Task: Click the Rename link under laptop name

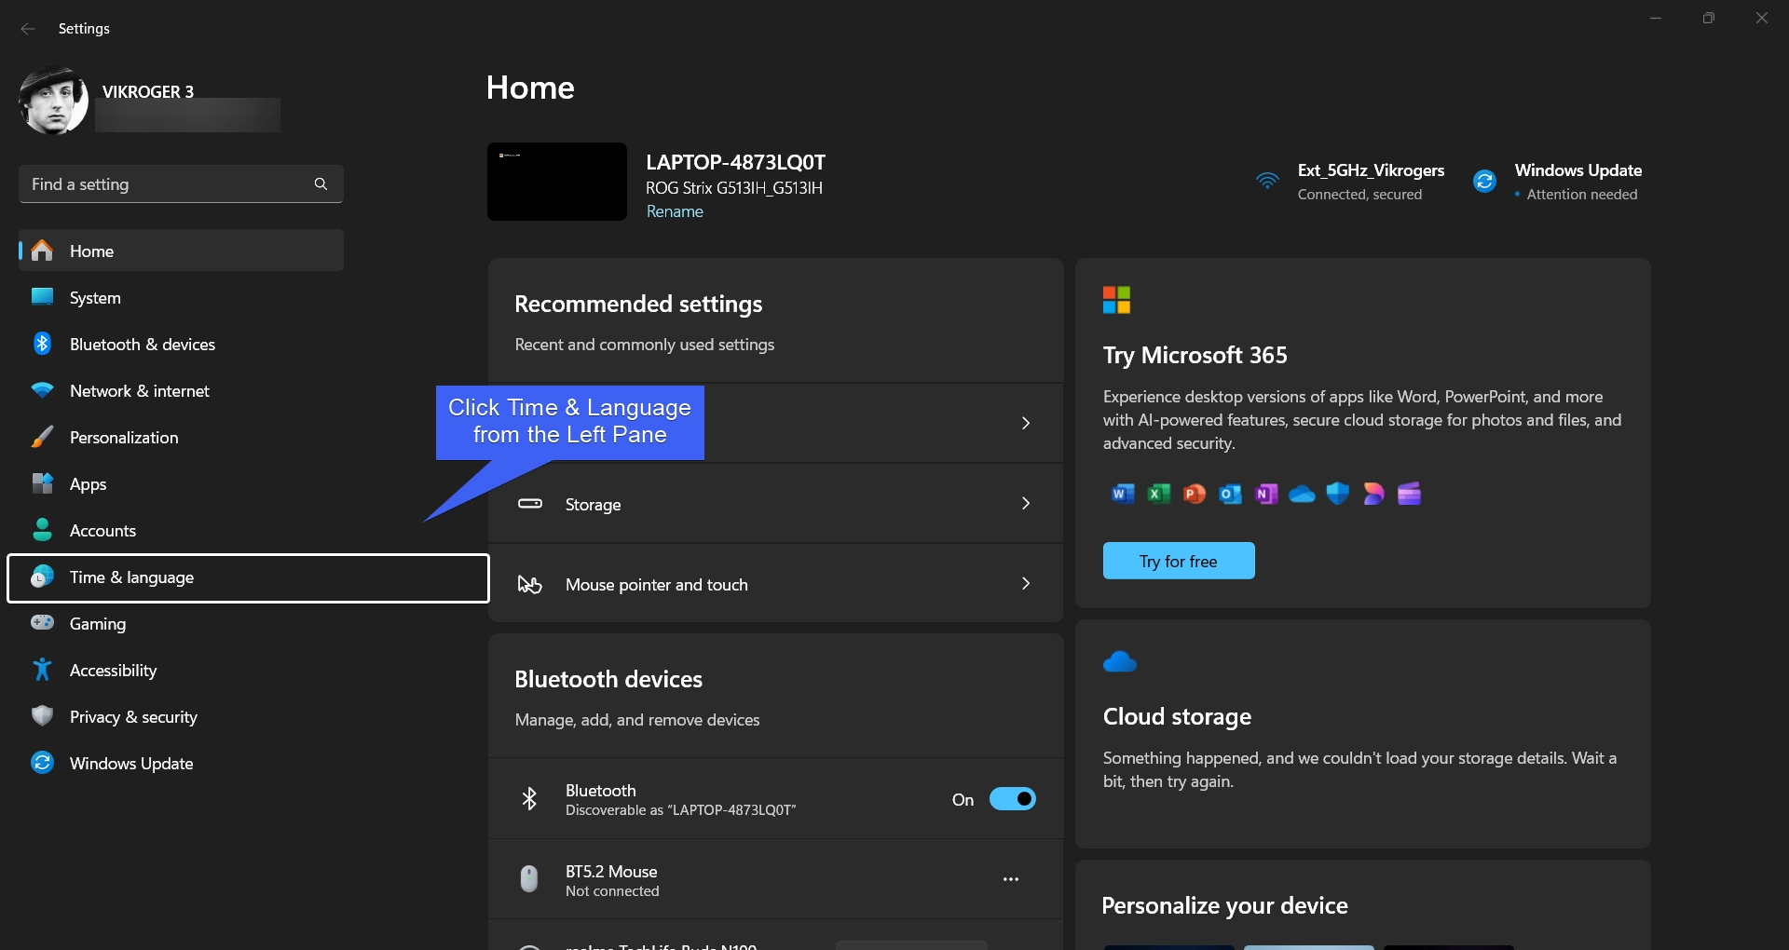Action: click(675, 211)
